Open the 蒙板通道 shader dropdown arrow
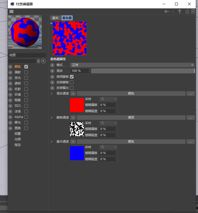198x213 pixels. pyautogui.click(x=73, y=117)
